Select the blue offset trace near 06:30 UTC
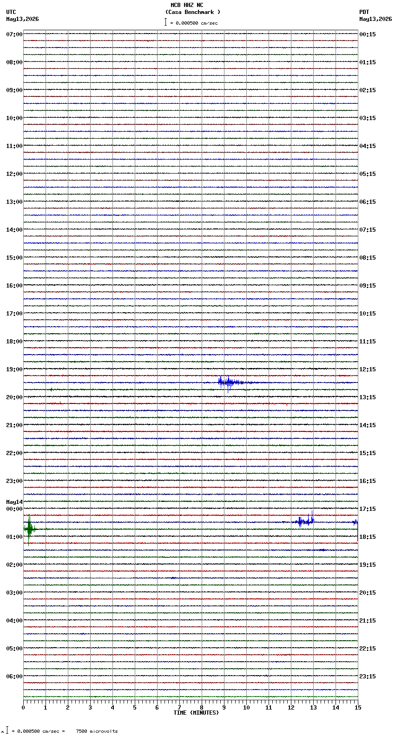 tap(302, 690)
